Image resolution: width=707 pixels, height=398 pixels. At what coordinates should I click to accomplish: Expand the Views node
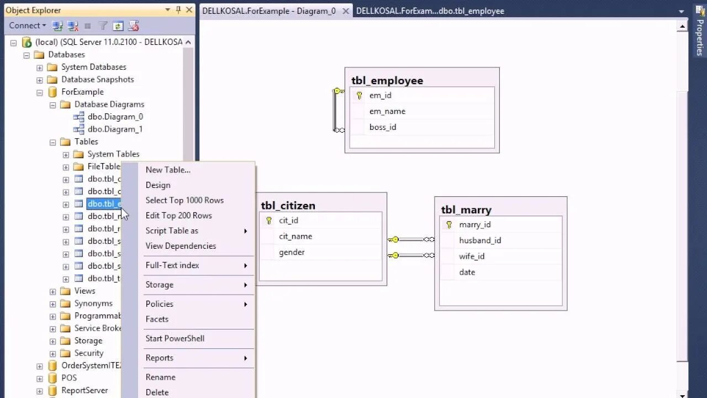tap(52, 291)
